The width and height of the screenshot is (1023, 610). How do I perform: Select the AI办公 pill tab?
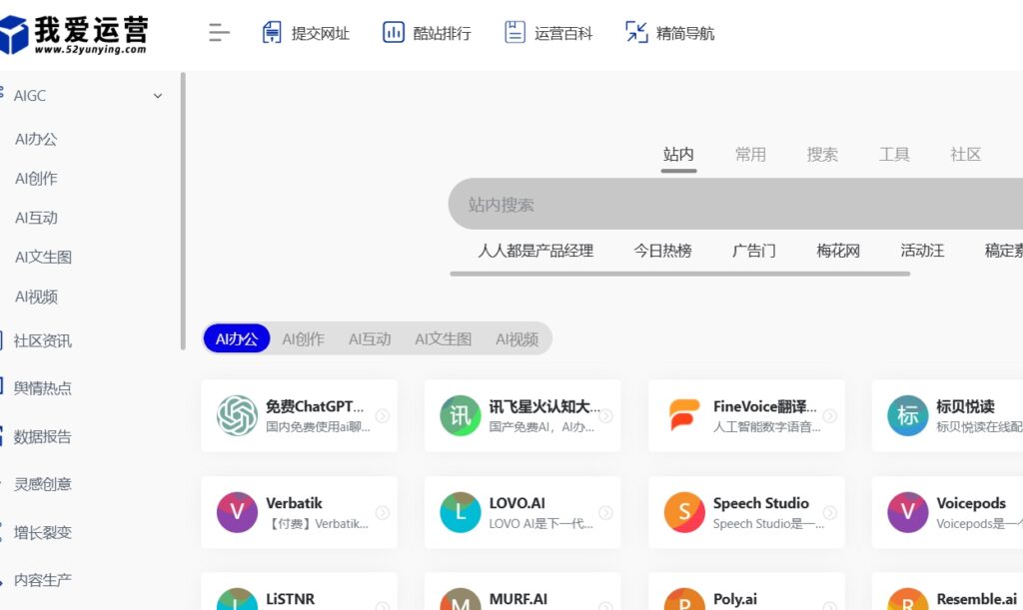coord(237,338)
